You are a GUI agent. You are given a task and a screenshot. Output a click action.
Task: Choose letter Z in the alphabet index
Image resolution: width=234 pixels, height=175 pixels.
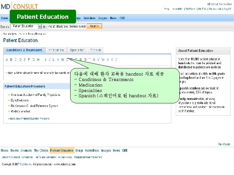(x=116, y=60)
